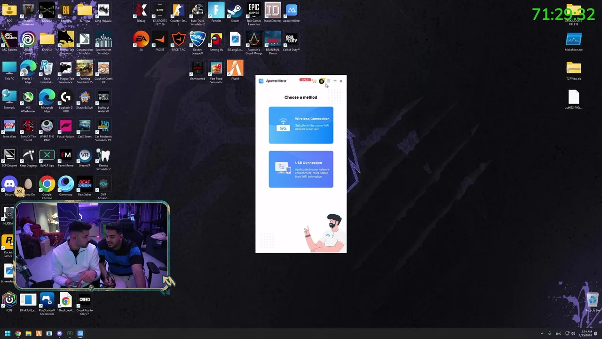602x339 pixels.
Task: Select the FiveM desktop shortcut
Action: (235, 71)
